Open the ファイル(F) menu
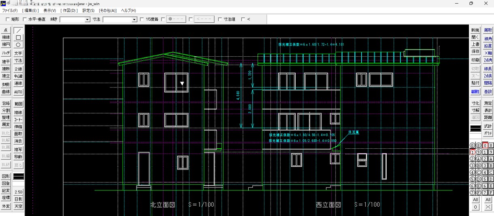 click(x=10, y=11)
